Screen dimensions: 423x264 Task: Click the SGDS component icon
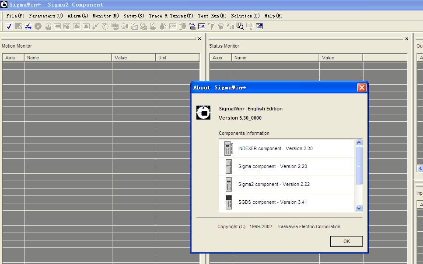point(228,202)
